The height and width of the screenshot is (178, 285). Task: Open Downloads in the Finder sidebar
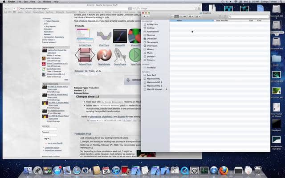point(152,46)
